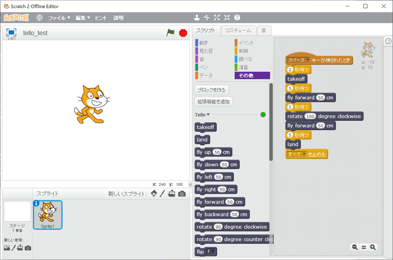Open the スペース key dropdown in hat block
Screen dimensions: 393x260
(308, 60)
